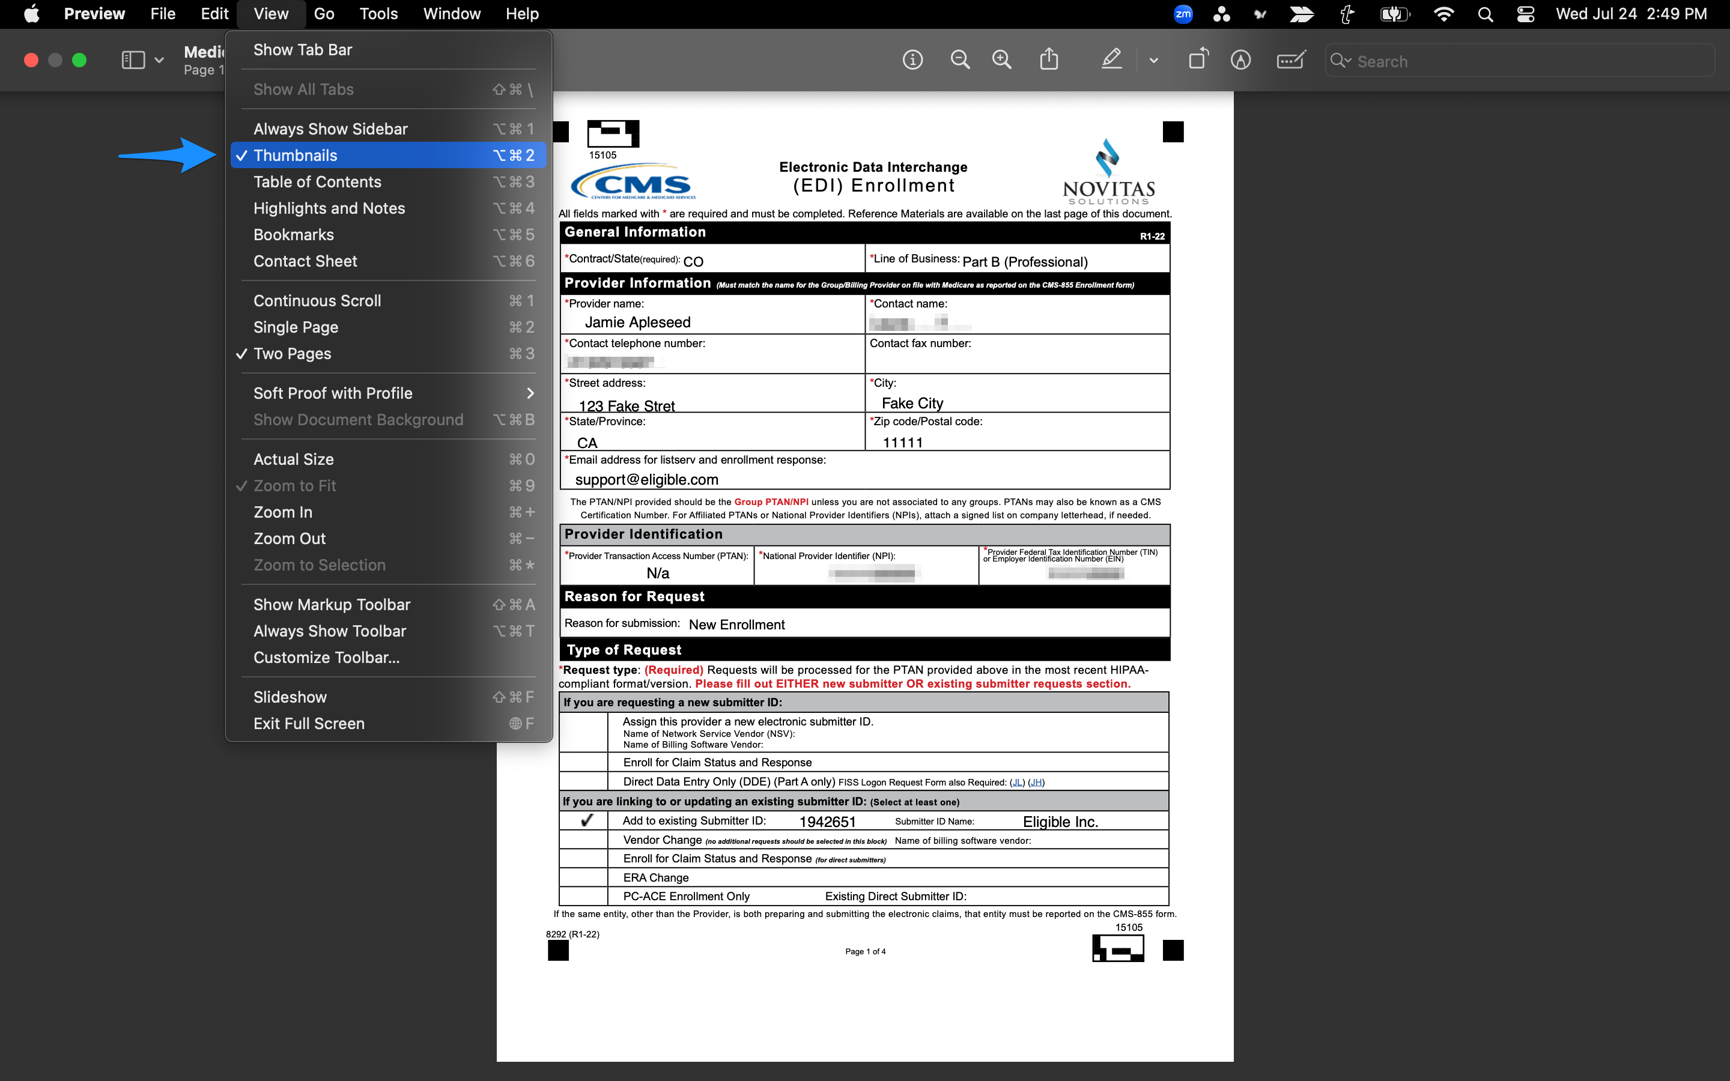The height and width of the screenshot is (1081, 1730).
Task: Open the Edit menu
Action: coord(214,14)
